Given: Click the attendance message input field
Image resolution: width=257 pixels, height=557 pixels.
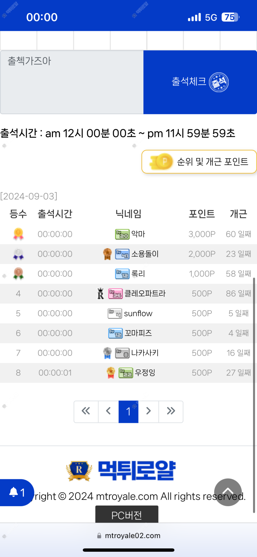Looking at the screenshot, I should pyautogui.click(x=72, y=82).
